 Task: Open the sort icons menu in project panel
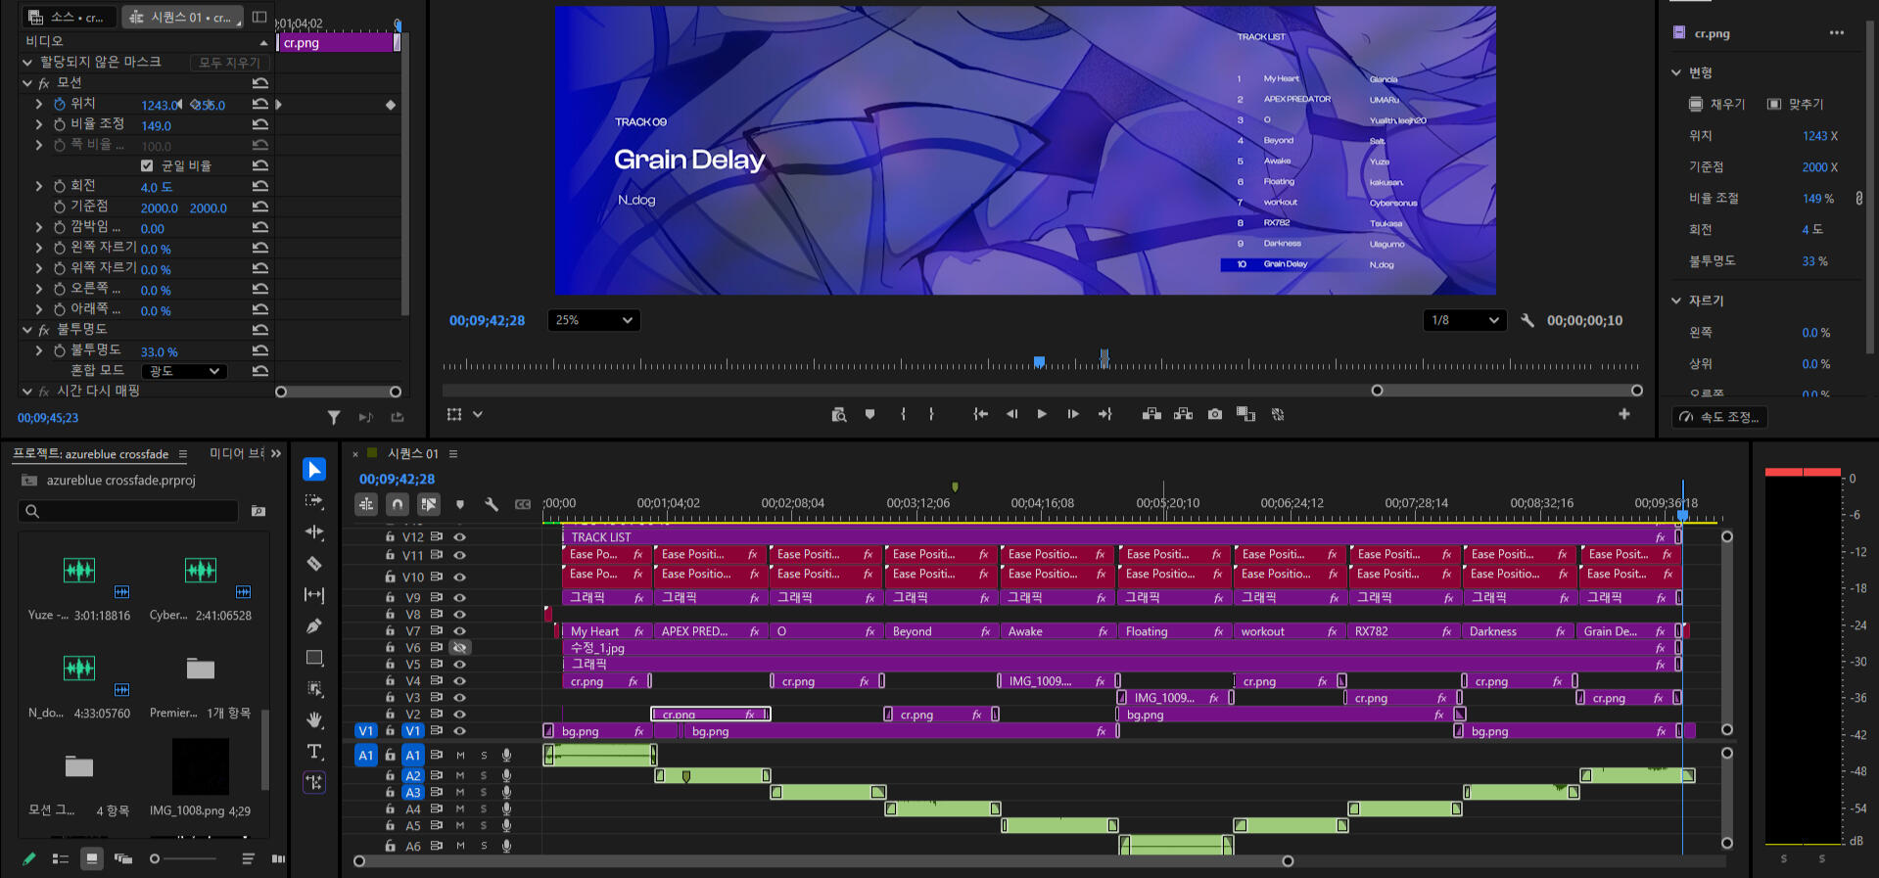(x=248, y=858)
